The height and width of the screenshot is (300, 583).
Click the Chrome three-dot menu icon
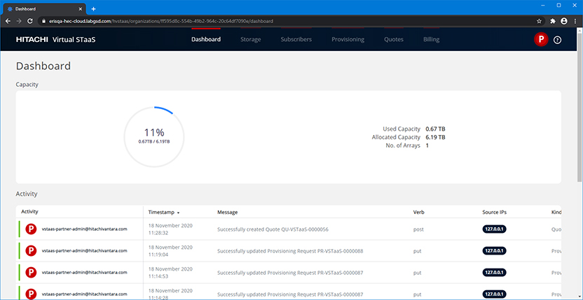(x=575, y=21)
